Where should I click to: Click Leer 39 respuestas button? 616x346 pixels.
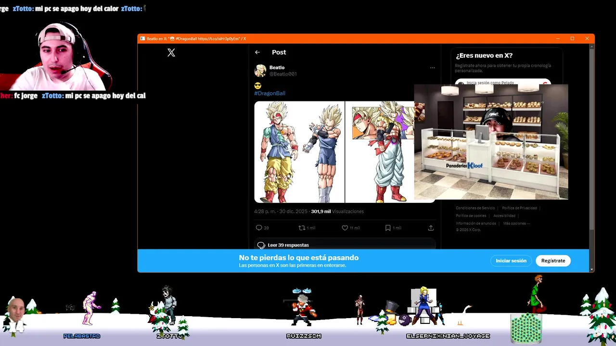coord(345,245)
